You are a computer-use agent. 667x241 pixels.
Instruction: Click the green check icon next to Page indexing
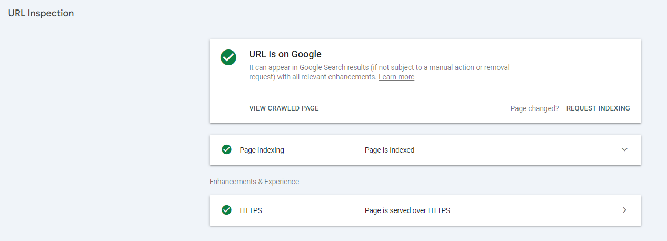coord(226,150)
